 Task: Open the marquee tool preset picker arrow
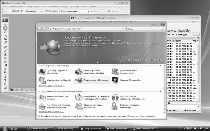(9, 11)
